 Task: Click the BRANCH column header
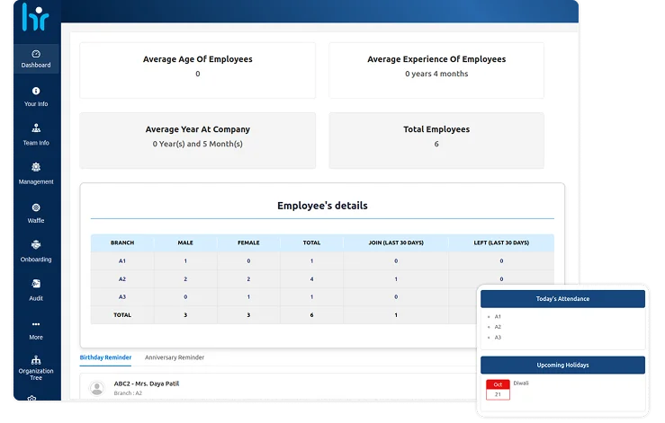[x=122, y=242]
